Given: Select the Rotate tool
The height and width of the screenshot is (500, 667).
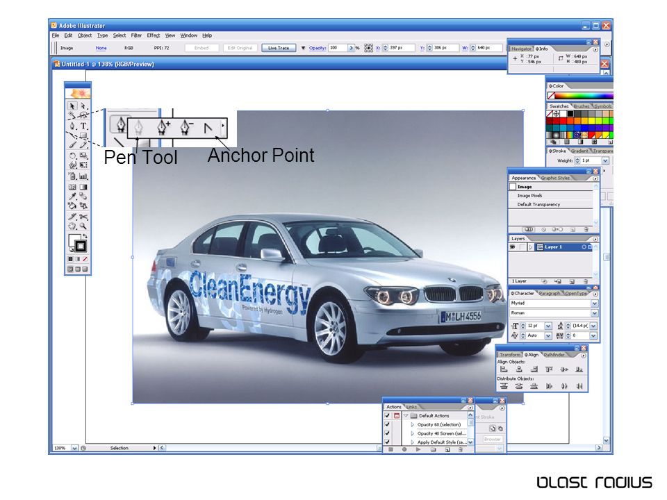Looking at the screenshot, I should coord(72,156).
